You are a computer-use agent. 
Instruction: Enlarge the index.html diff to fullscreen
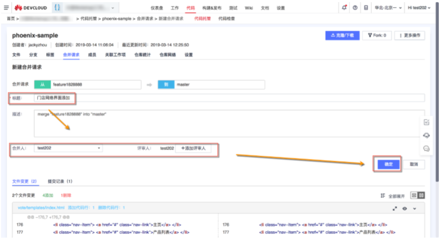point(395,208)
